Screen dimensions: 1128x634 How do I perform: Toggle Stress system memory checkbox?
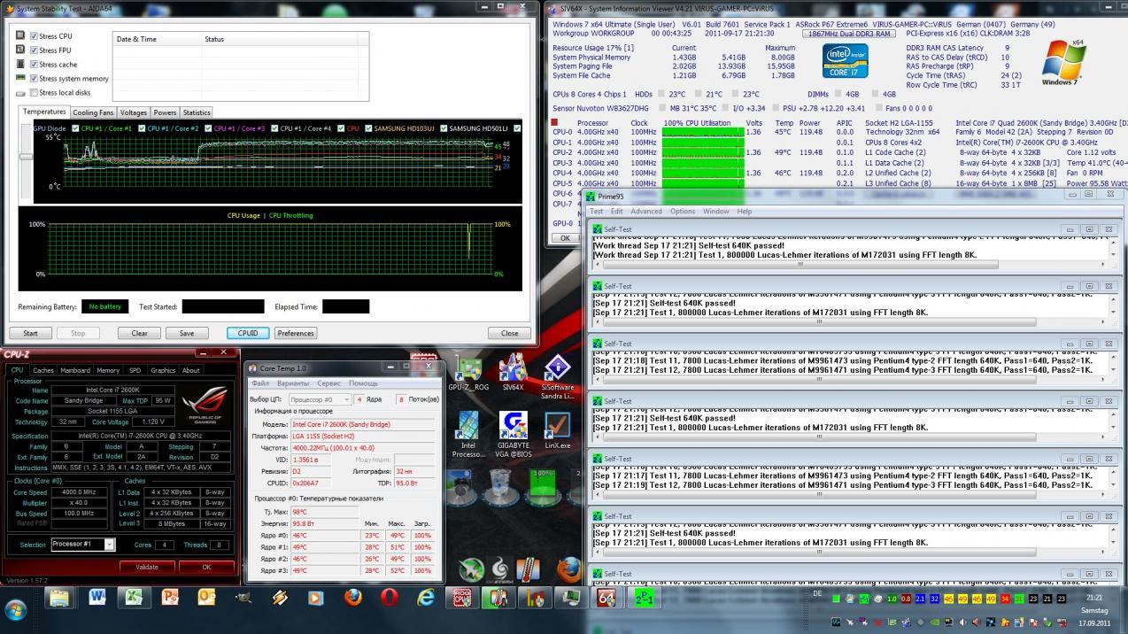(x=34, y=79)
